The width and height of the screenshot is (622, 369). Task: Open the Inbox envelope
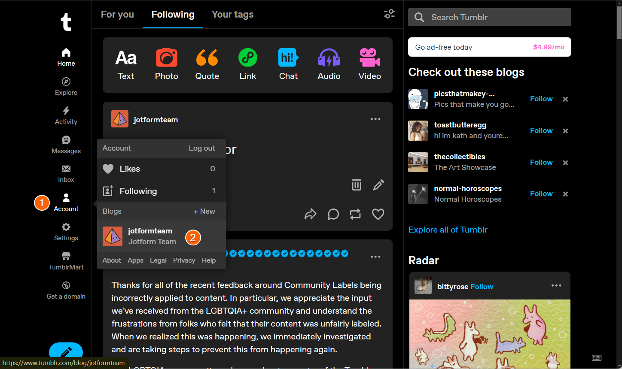[x=66, y=169]
